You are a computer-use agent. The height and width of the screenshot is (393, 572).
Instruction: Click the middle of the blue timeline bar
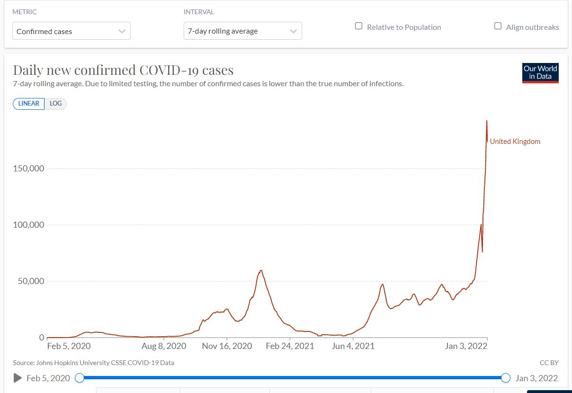point(293,378)
